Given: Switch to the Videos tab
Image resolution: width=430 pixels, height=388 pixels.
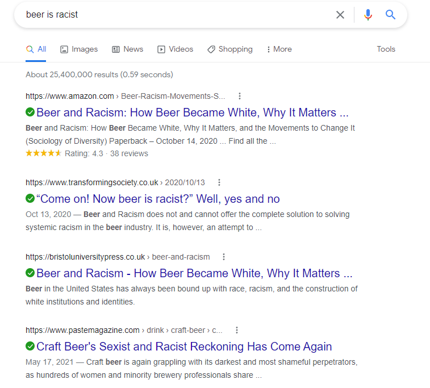Looking at the screenshot, I should [176, 49].
